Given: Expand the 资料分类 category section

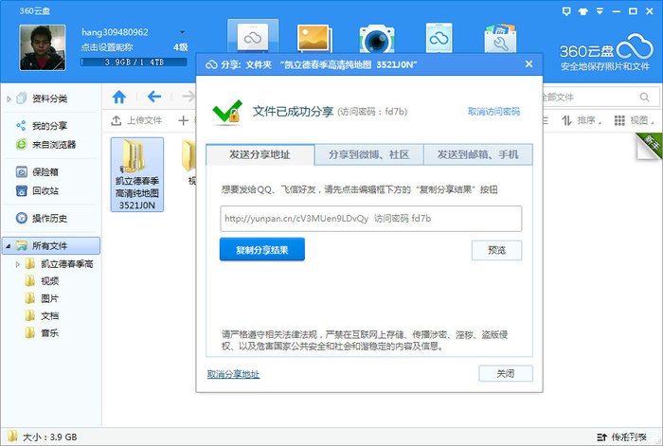Looking at the screenshot, I should coord(9,98).
